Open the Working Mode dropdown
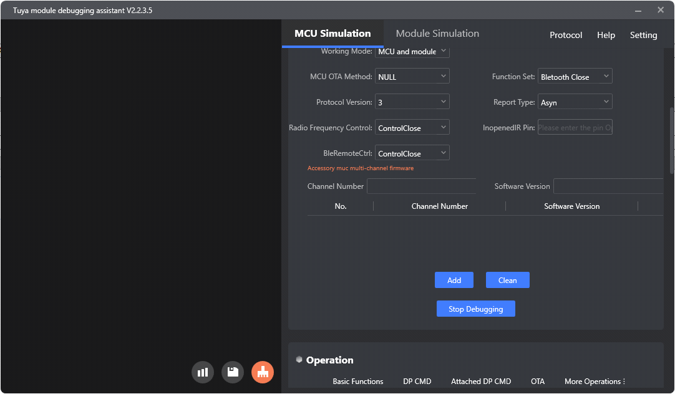675x394 pixels. click(x=412, y=51)
